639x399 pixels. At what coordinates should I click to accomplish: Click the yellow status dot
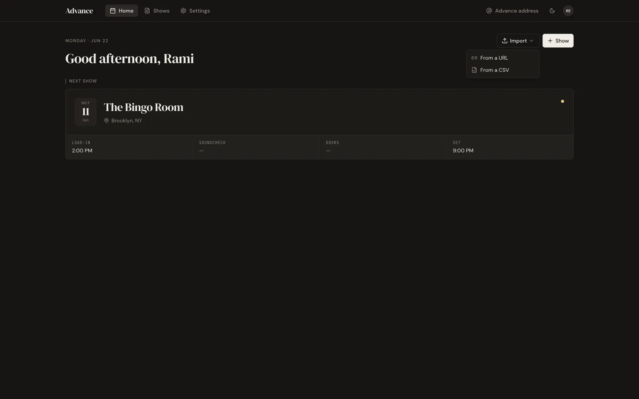563,101
